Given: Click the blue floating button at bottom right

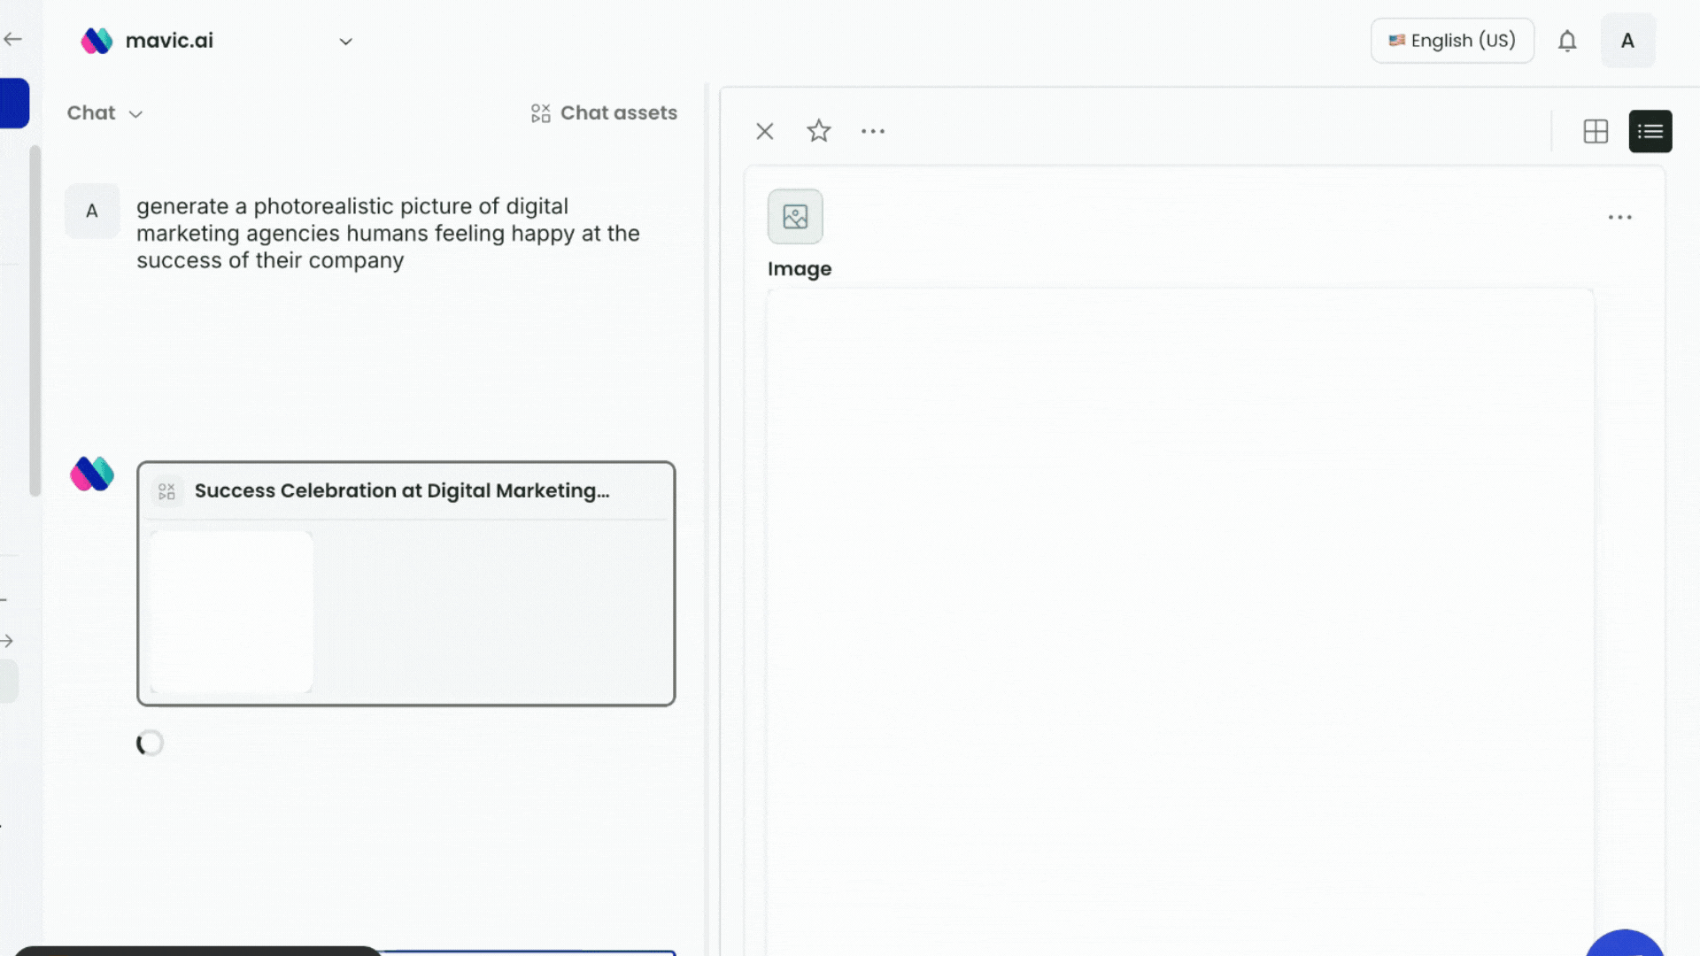Looking at the screenshot, I should pos(1625,944).
